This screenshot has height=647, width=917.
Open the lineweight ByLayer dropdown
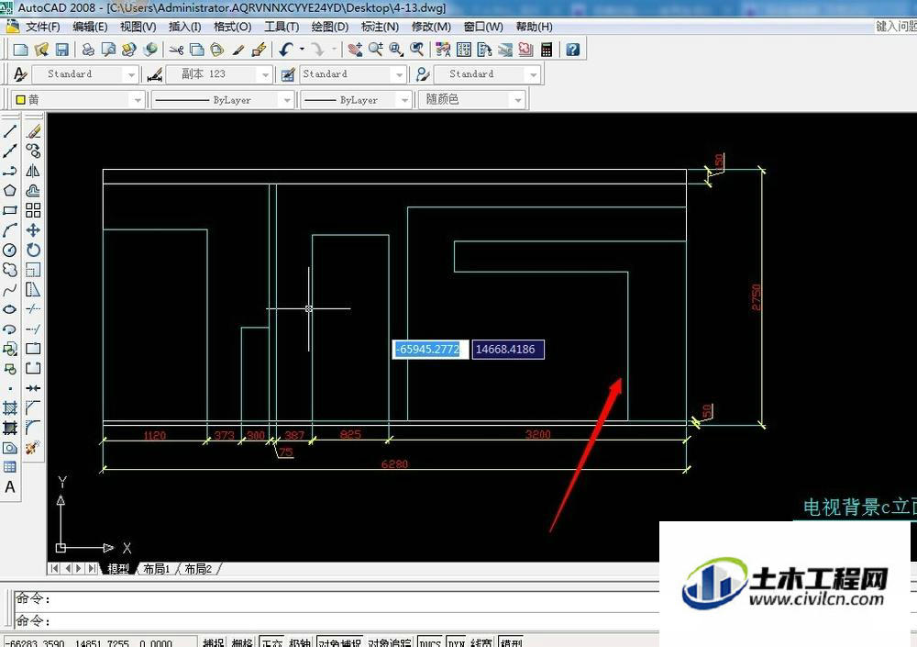[404, 100]
